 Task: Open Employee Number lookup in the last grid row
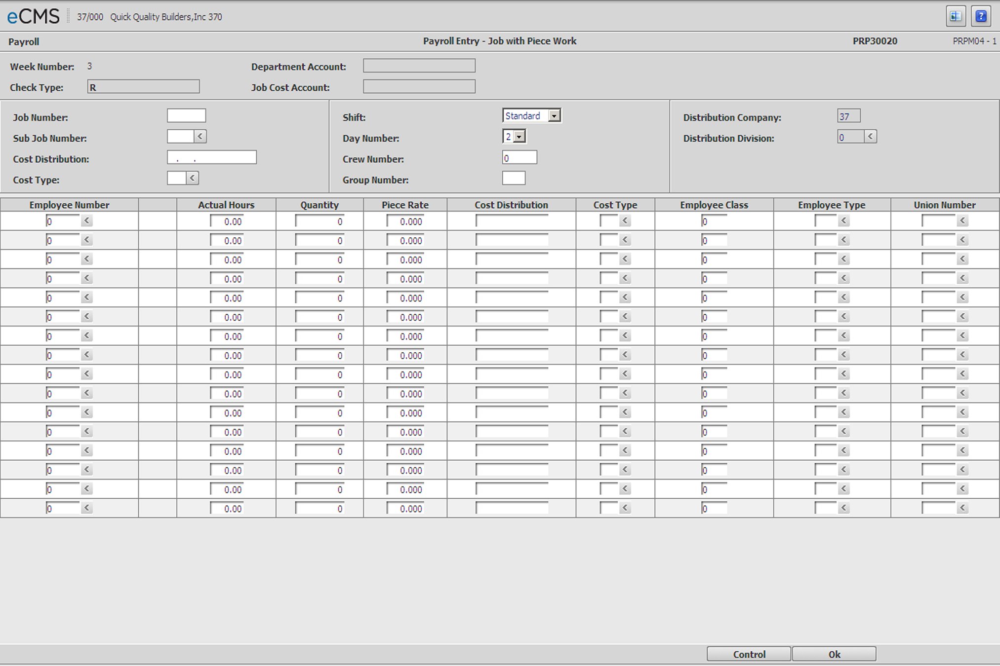[87, 508]
